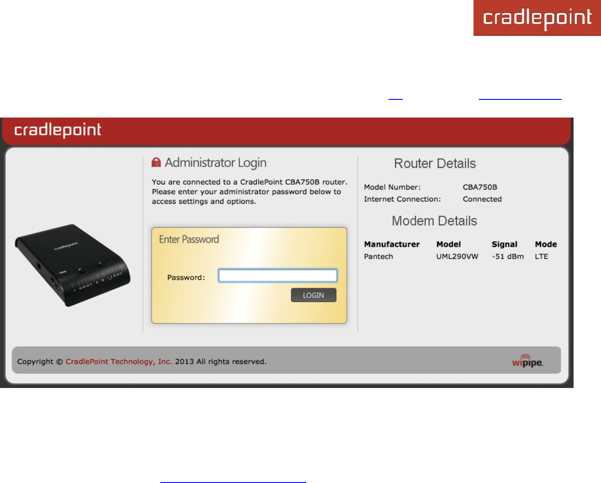Select the 'Router Details' heading
The image size is (601, 483).
click(435, 164)
